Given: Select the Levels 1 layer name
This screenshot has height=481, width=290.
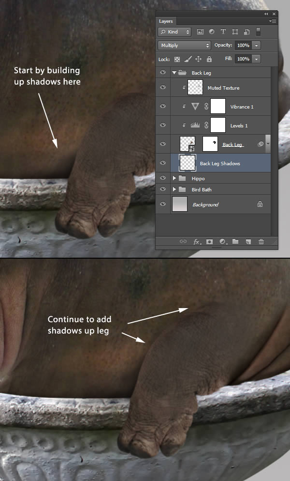Looking at the screenshot, I should click(x=239, y=125).
